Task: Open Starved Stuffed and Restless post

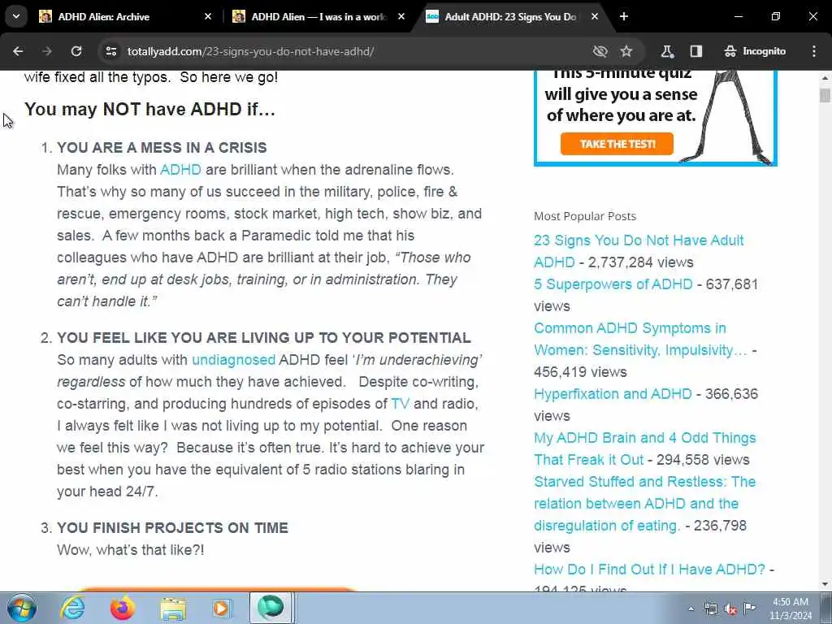Action: (644, 504)
